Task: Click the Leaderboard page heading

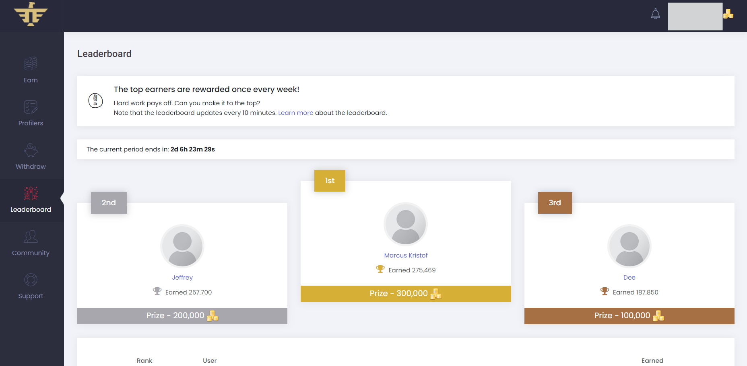Action: [x=104, y=54]
